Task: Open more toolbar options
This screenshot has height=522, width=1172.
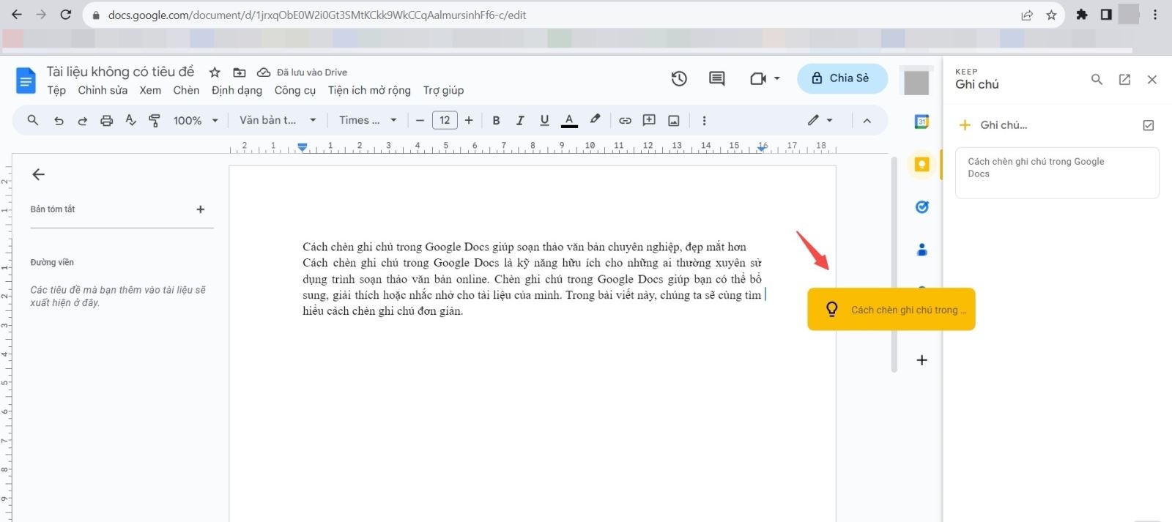Action: 704,121
